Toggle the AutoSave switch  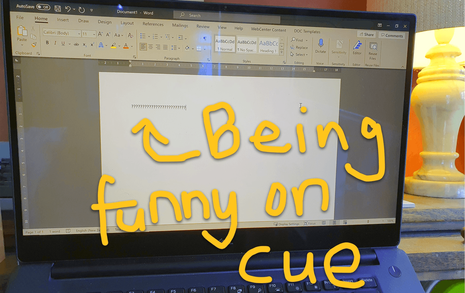click(x=43, y=7)
